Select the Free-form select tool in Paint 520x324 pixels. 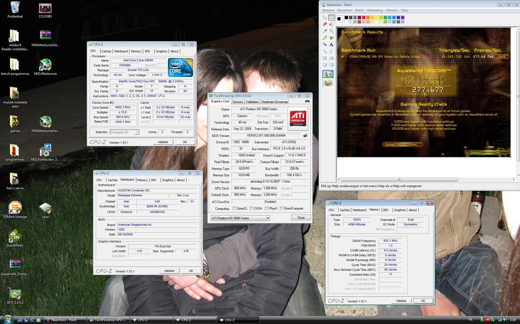(325, 18)
